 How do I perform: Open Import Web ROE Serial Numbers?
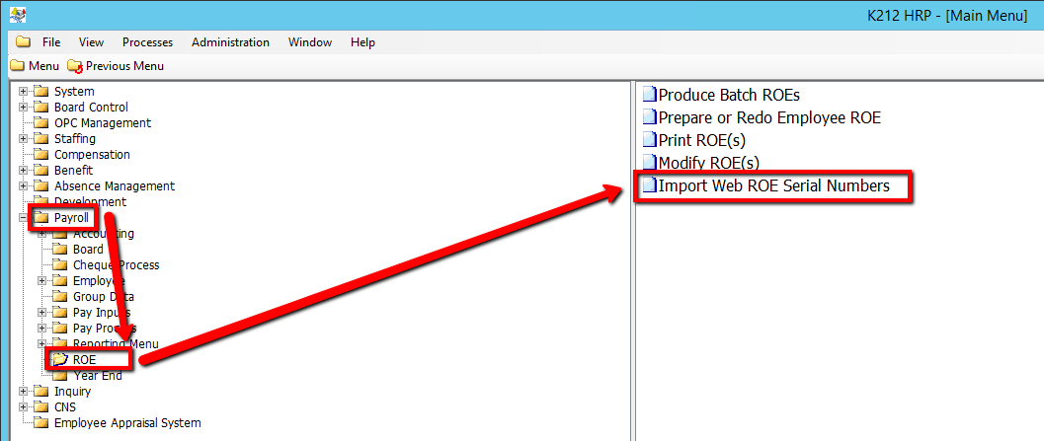773,185
